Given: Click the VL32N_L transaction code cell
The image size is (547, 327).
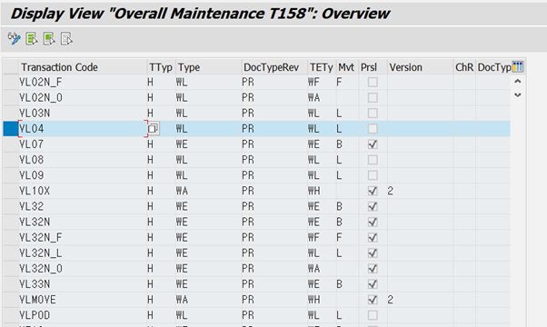Looking at the screenshot, I should coord(83,253).
